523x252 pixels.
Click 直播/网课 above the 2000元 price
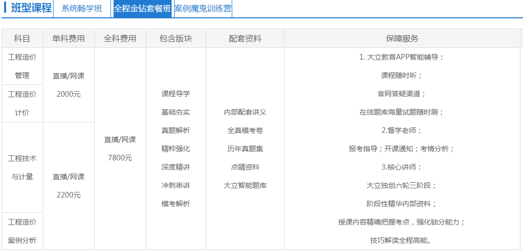69,76
